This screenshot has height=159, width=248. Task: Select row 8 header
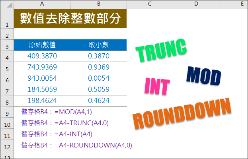(x=7, y=101)
